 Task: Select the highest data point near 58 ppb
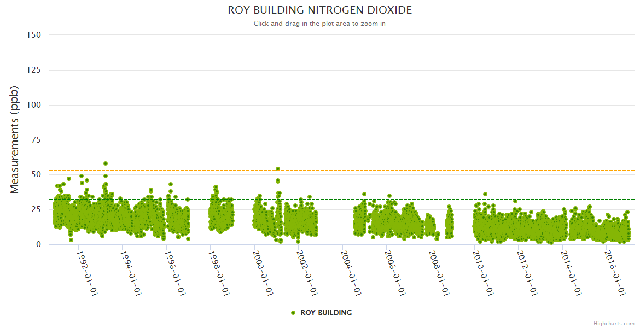tap(106, 163)
